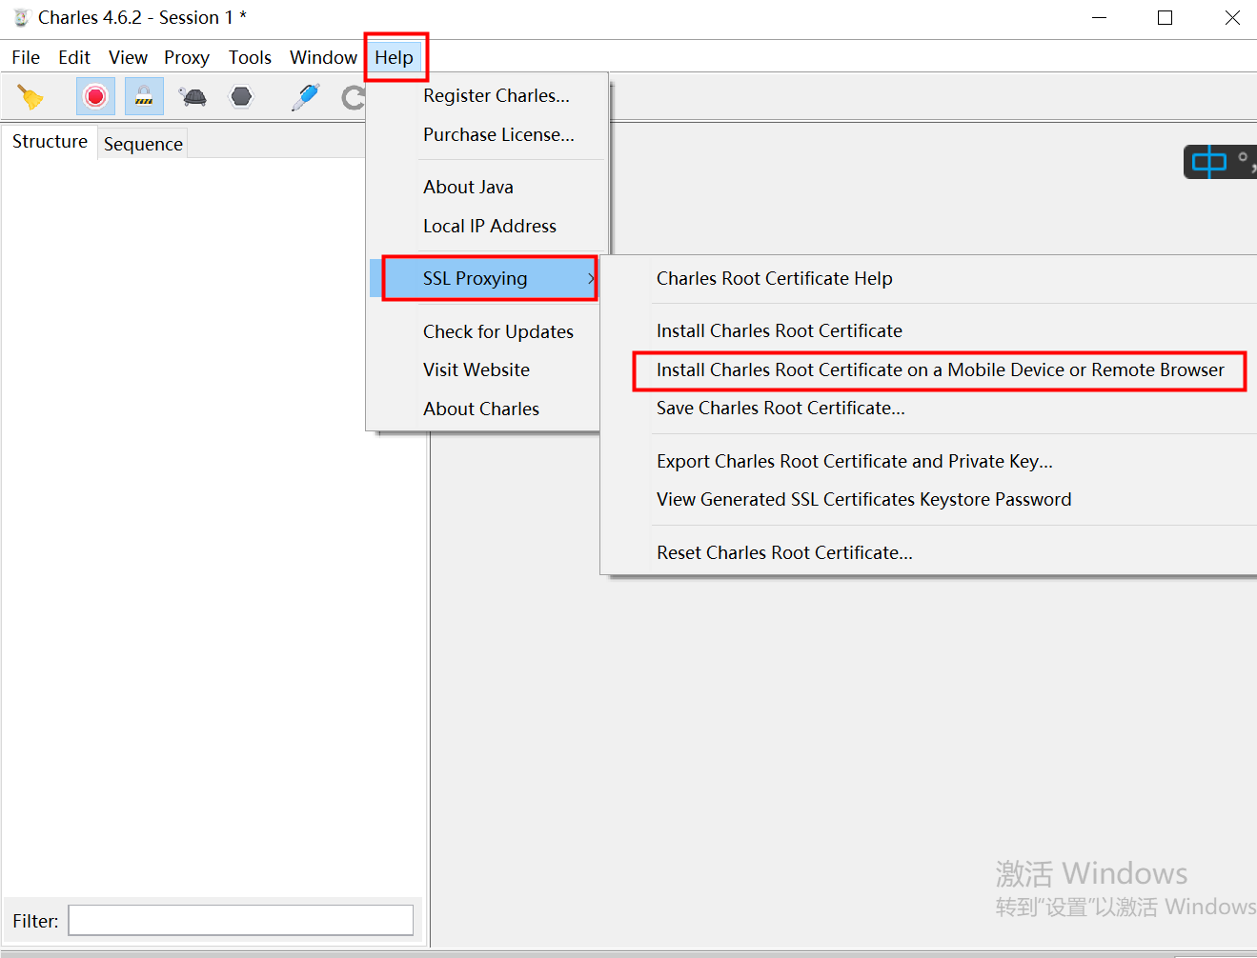Toggle throttling turtle icon
Viewport: 1257px width, 958px height.
pyautogui.click(x=193, y=96)
